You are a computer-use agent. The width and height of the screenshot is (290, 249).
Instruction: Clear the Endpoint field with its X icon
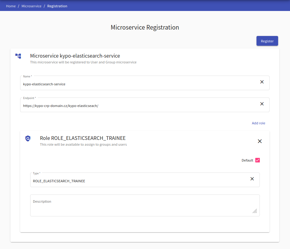coord(262,104)
